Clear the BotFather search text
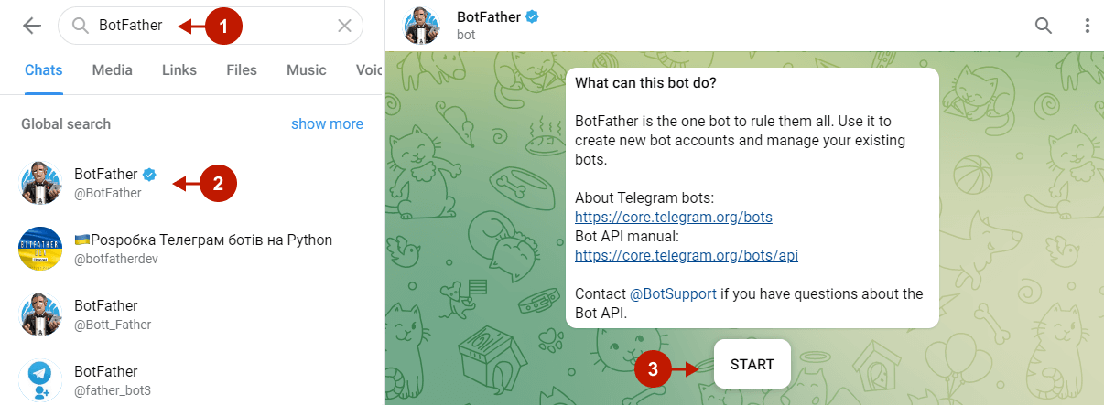This screenshot has width=1104, height=405. [344, 26]
